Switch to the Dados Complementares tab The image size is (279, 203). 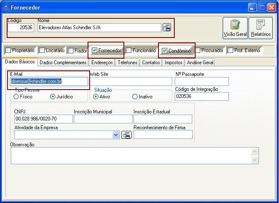[x=63, y=63]
